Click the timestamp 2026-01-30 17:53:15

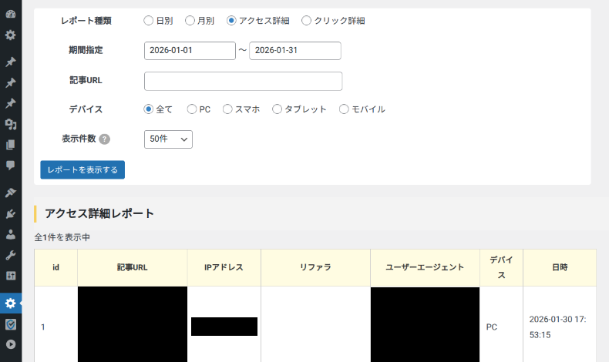(557, 327)
